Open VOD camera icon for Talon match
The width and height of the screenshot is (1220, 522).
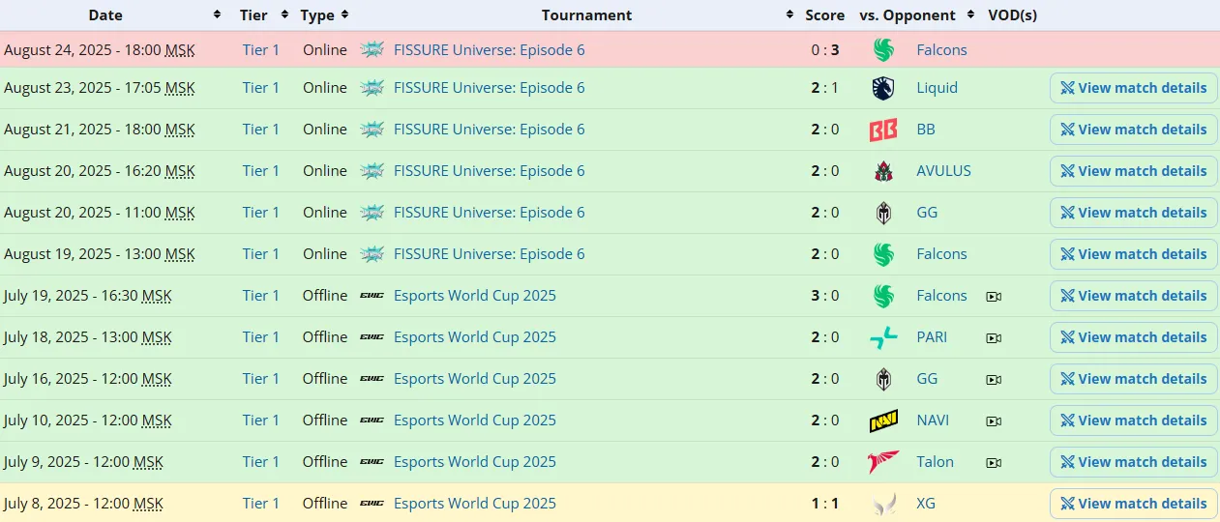coord(994,463)
